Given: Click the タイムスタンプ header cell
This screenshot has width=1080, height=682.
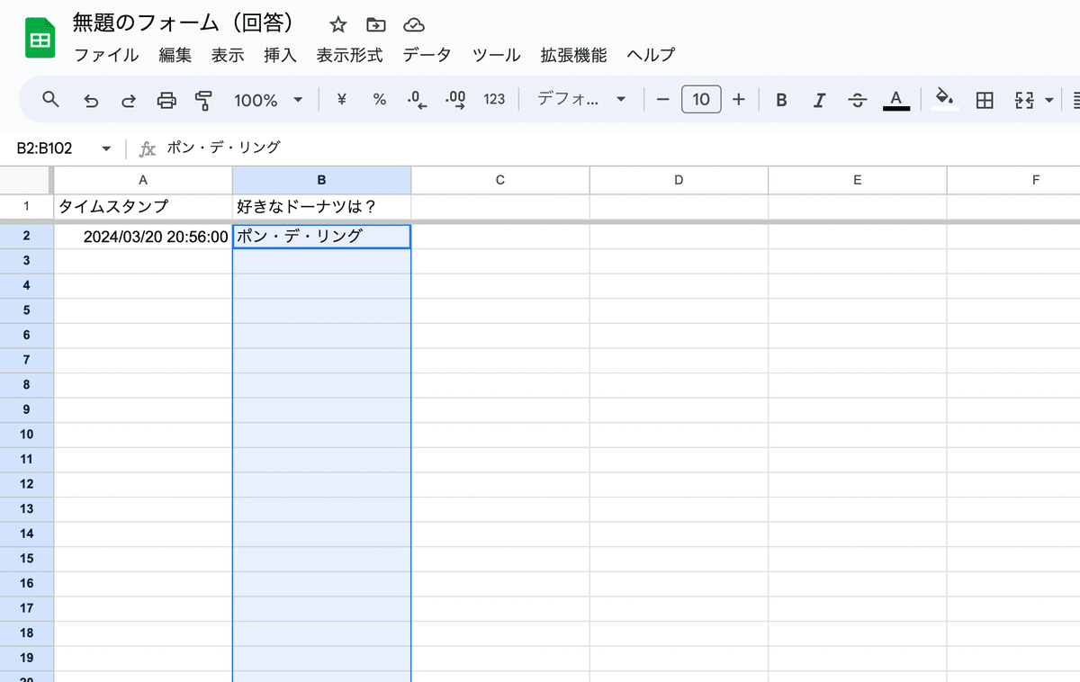Looking at the screenshot, I should pyautogui.click(x=143, y=206).
